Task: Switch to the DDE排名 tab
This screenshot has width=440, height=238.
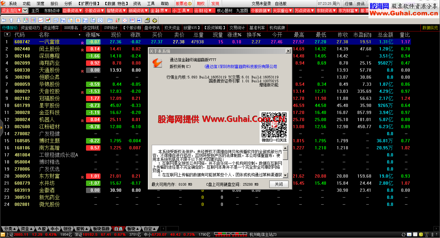Action: 71,28
